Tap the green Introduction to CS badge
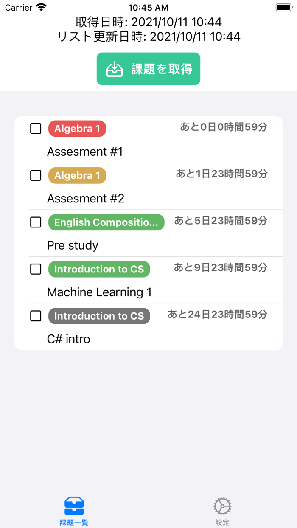Screen dimensions: 297x528 pos(99,269)
